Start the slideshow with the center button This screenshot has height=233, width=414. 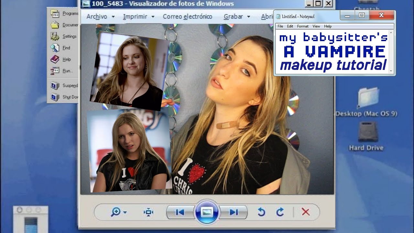[x=206, y=212]
